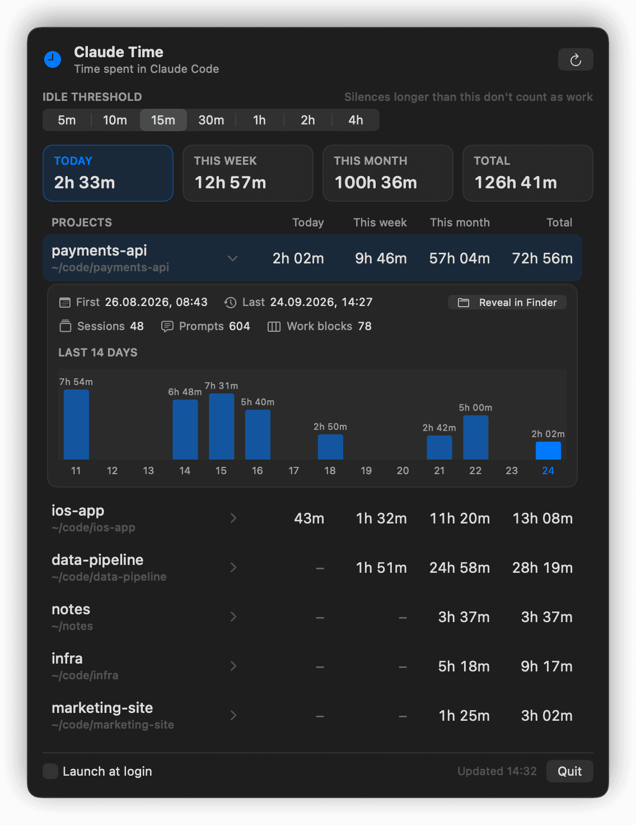636x825 pixels.
Task: Click the 'This week' column header
Action: point(380,223)
